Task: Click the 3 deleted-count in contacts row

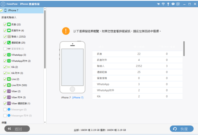Action: (167, 66)
